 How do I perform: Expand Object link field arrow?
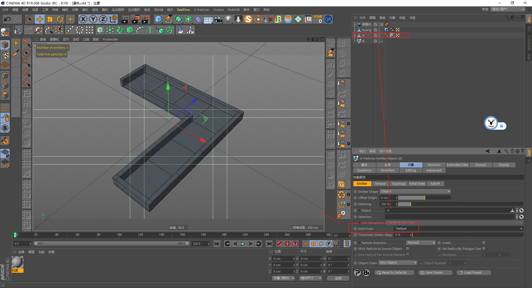(360, 210)
